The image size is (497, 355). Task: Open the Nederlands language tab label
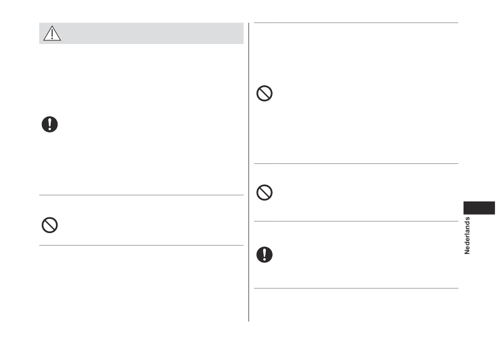467,236
